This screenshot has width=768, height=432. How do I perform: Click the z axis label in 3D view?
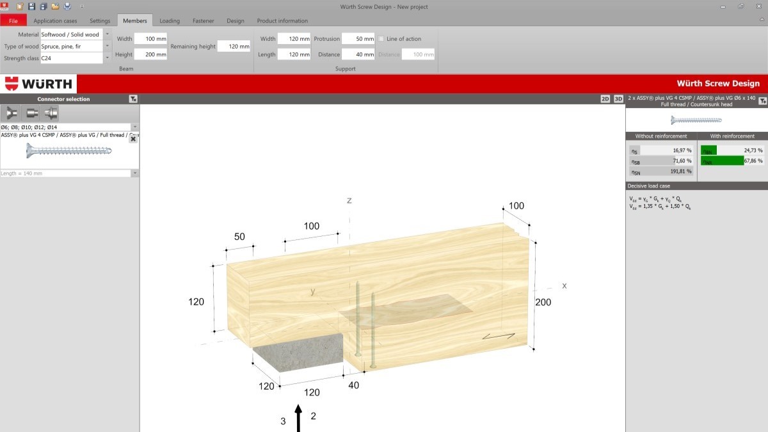coord(349,200)
